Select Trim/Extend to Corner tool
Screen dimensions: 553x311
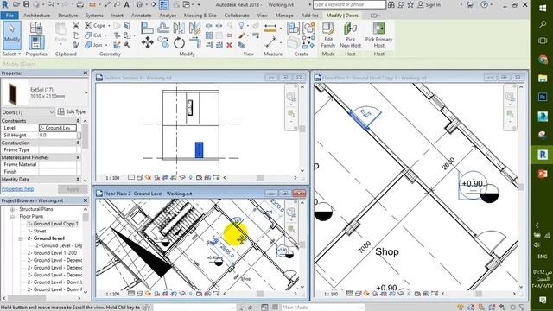[x=194, y=42]
